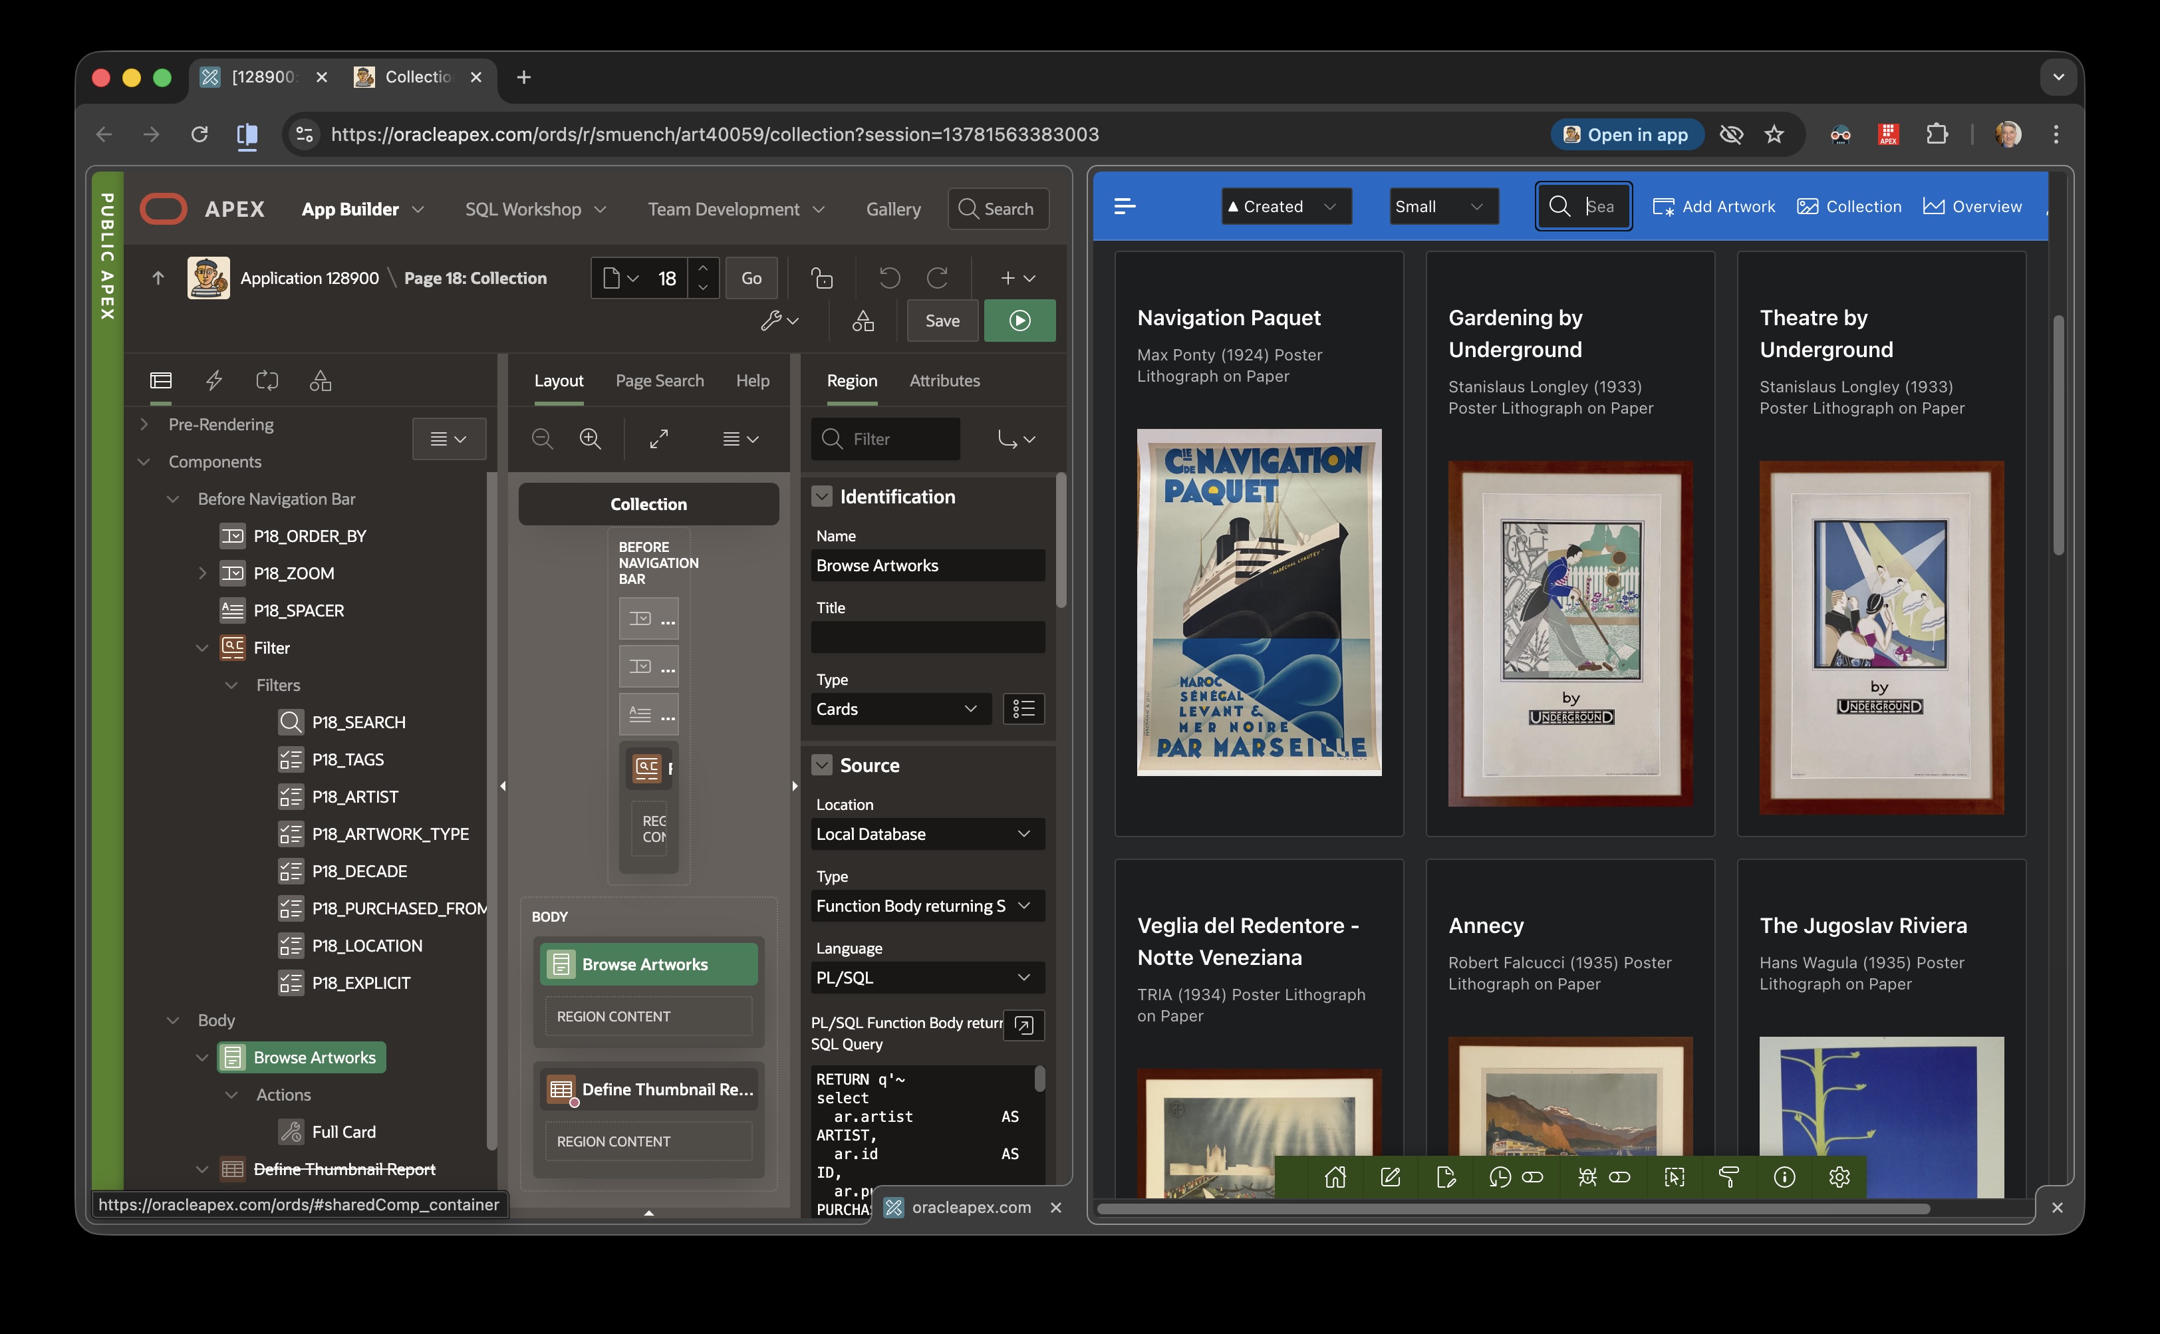The height and width of the screenshot is (1334, 2160).
Task: Expand the P18_ZOOM tree node
Action: click(x=202, y=573)
